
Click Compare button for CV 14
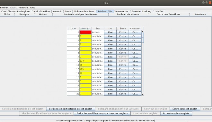[x=135, y=73]
